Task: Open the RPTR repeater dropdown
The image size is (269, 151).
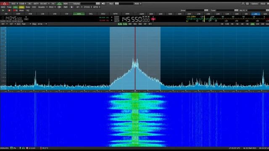Action: click(x=97, y=7)
